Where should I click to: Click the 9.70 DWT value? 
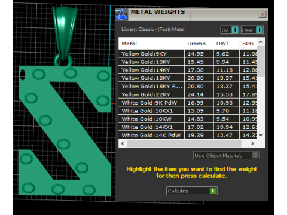pos(223,111)
